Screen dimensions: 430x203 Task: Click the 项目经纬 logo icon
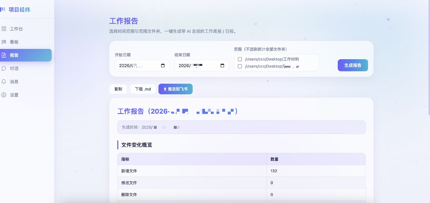coord(3,9)
